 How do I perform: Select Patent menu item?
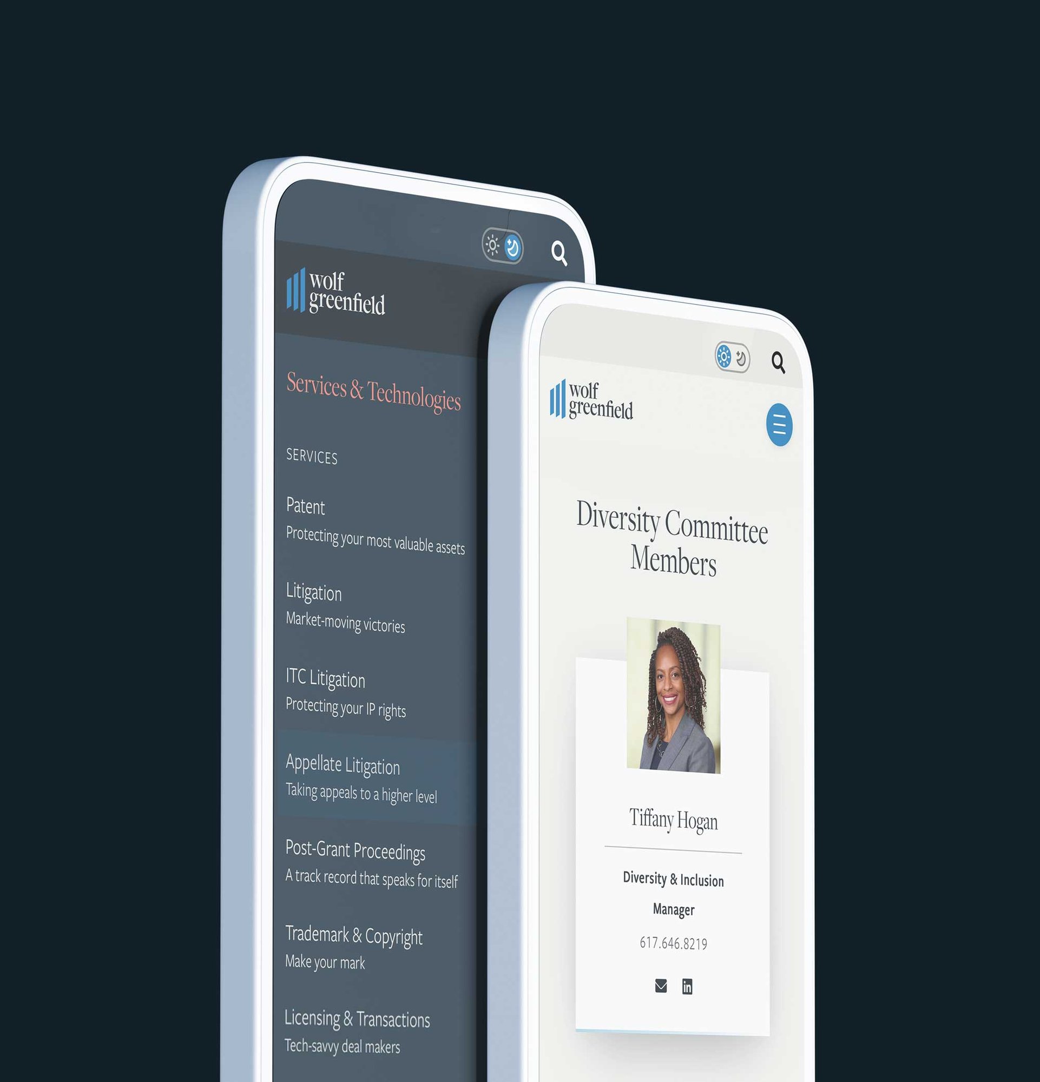click(x=305, y=506)
